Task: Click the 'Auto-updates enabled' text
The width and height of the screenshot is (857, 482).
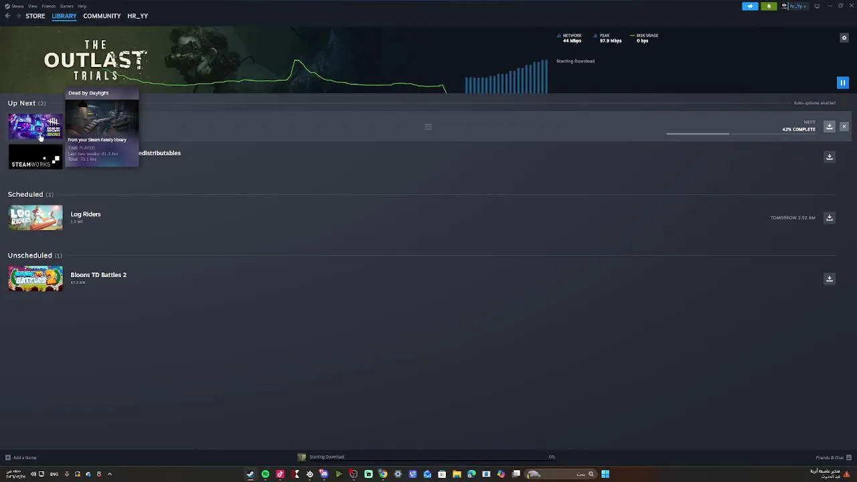Action: click(x=814, y=103)
